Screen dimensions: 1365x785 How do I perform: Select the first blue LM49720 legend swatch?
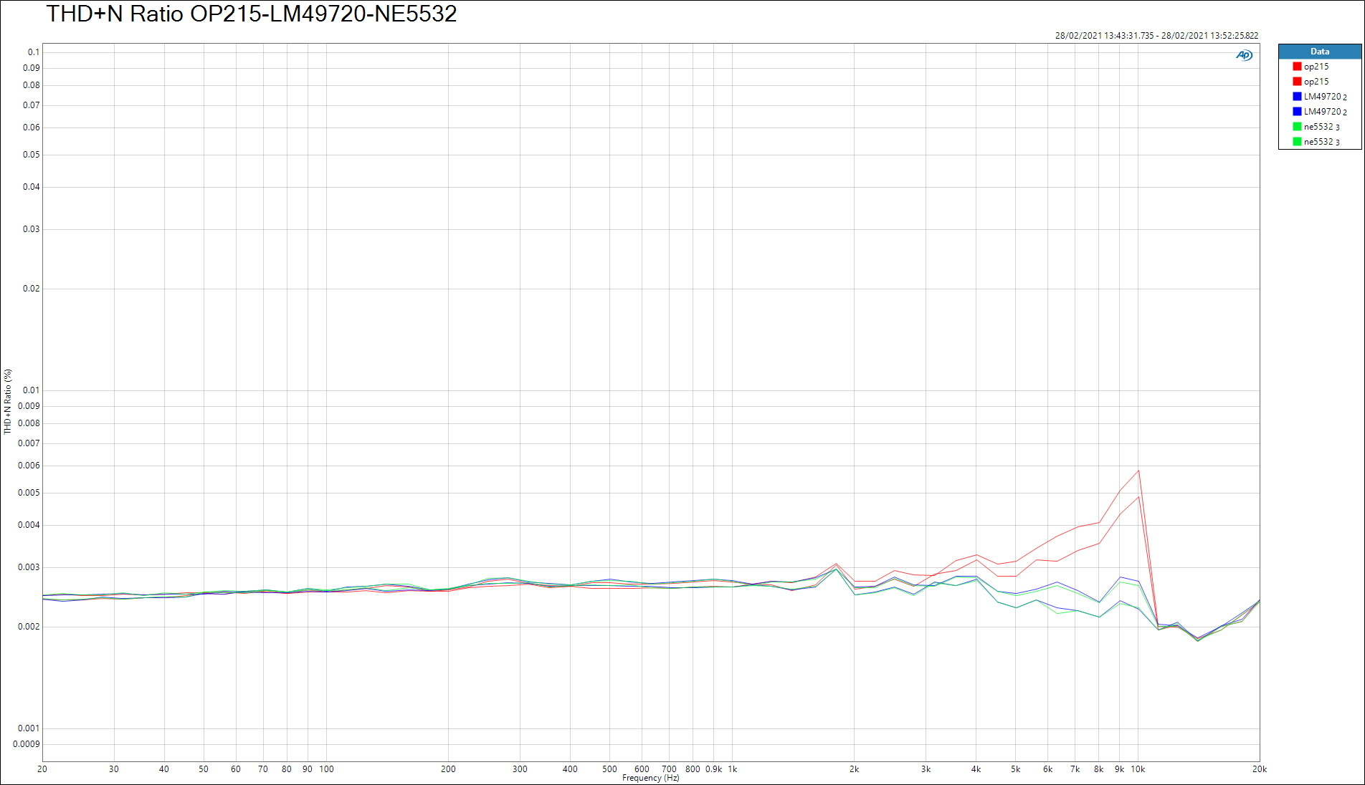(1297, 97)
